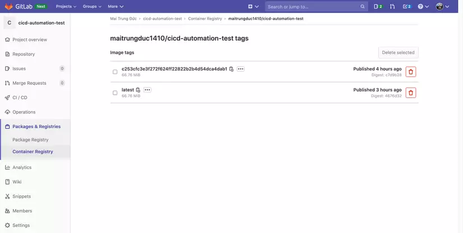Open the Help question mark menu
Image resolution: width=463 pixels, height=233 pixels.
click(423, 7)
